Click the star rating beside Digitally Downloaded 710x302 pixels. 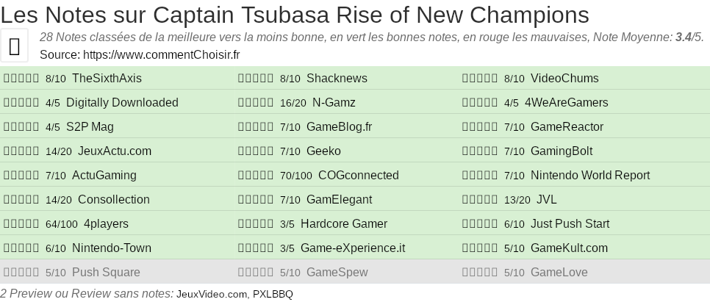[x=21, y=103]
